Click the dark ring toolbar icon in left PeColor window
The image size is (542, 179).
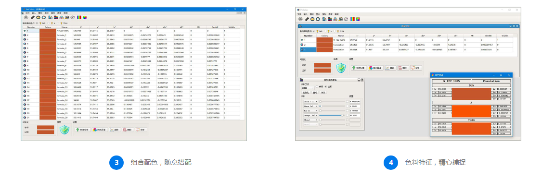click(44, 18)
